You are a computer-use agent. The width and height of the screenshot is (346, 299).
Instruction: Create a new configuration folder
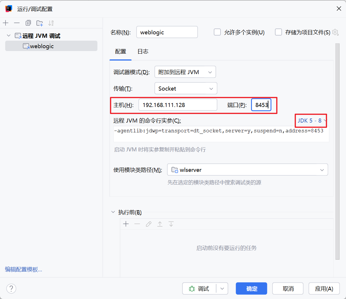40,23
